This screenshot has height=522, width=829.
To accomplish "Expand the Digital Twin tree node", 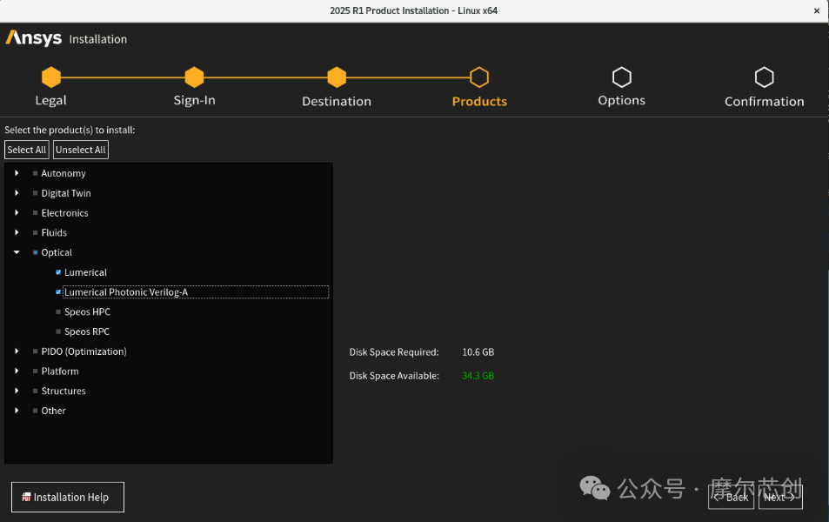I will point(17,193).
